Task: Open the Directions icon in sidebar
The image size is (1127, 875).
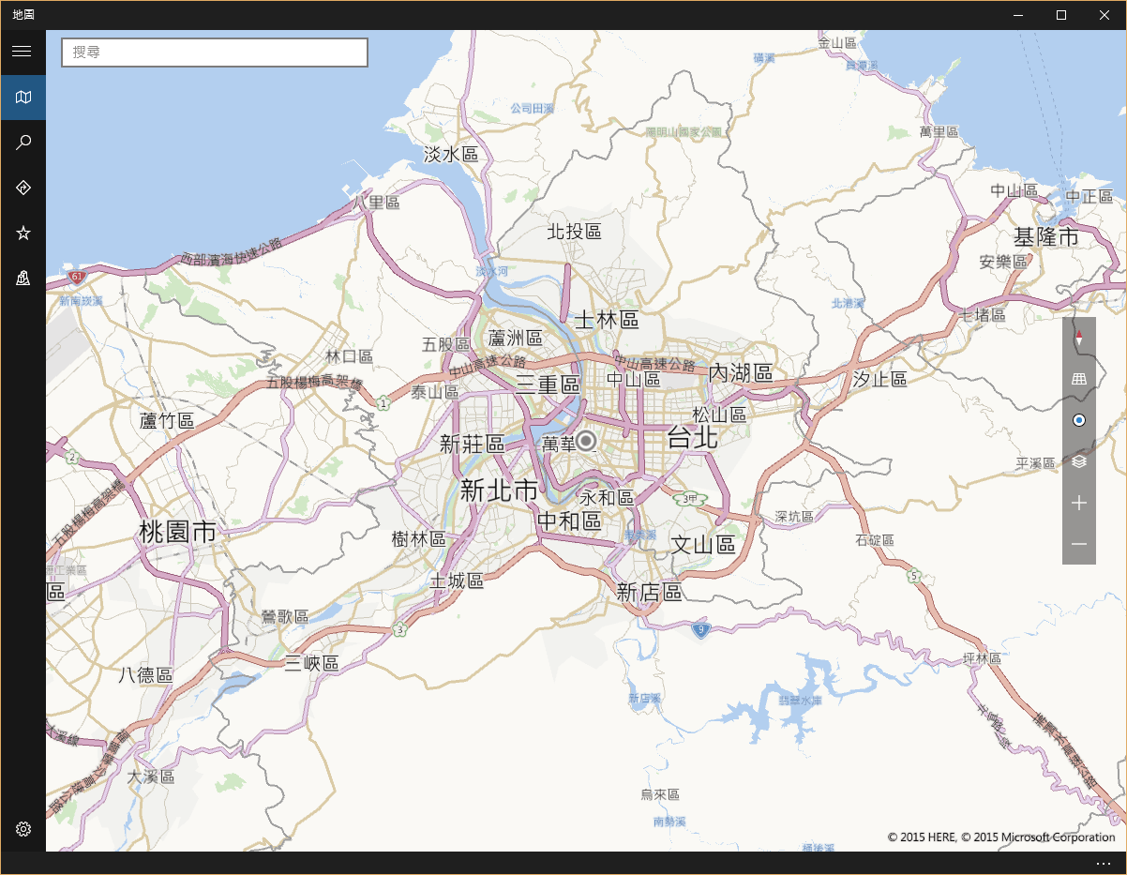Action: 23,188
